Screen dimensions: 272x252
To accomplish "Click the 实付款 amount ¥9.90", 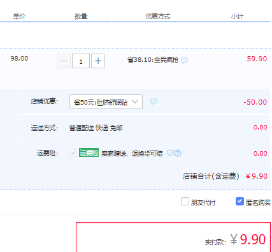I will [248, 240].
